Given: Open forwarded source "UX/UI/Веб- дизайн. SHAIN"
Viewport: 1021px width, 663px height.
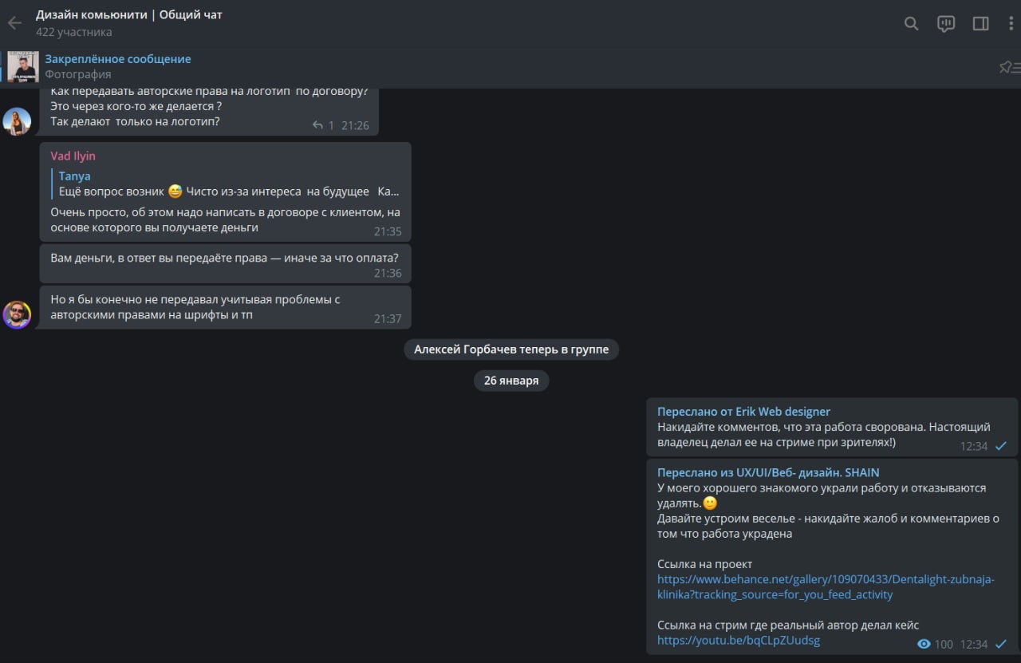Looking at the screenshot, I should [768, 472].
